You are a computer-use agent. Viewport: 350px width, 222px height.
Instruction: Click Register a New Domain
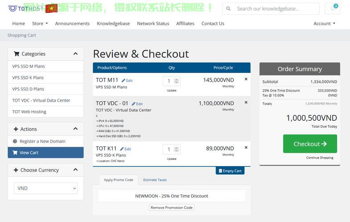coord(46,141)
